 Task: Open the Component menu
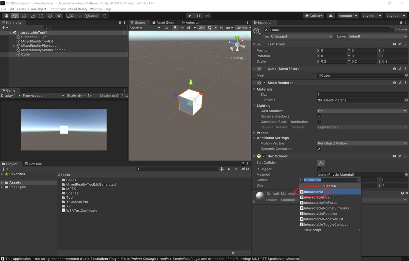click(x=57, y=9)
